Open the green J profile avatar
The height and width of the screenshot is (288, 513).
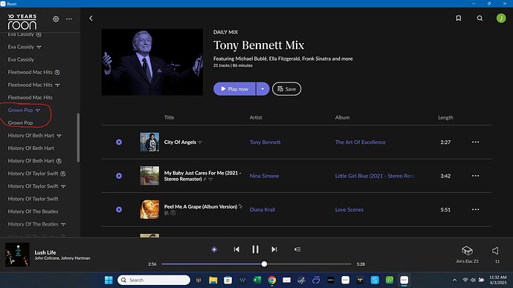tap(501, 19)
